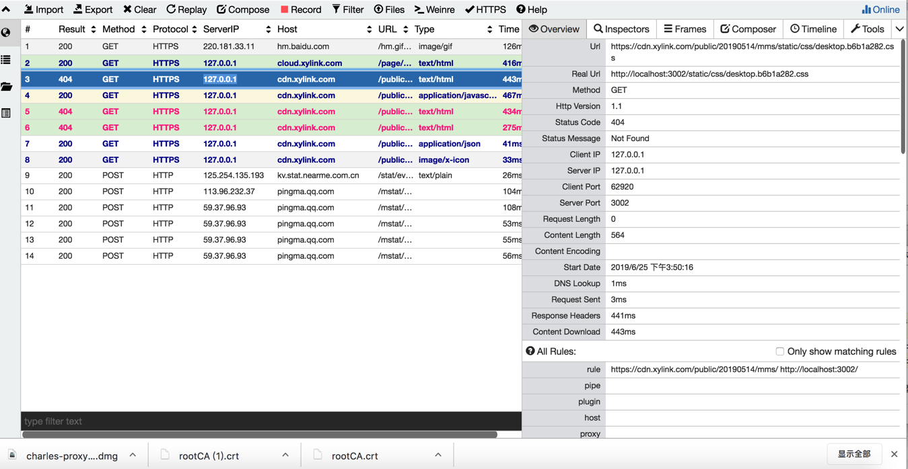
Task: Open the Plugins icon in the sidebar
Action: (x=6, y=114)
